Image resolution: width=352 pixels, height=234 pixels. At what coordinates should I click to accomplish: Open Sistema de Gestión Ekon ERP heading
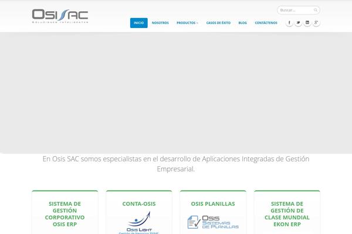pos(287,214)
